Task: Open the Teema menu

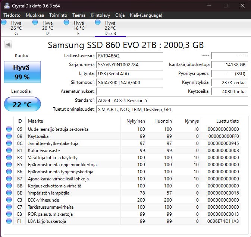Action: (x=79, y=15)
